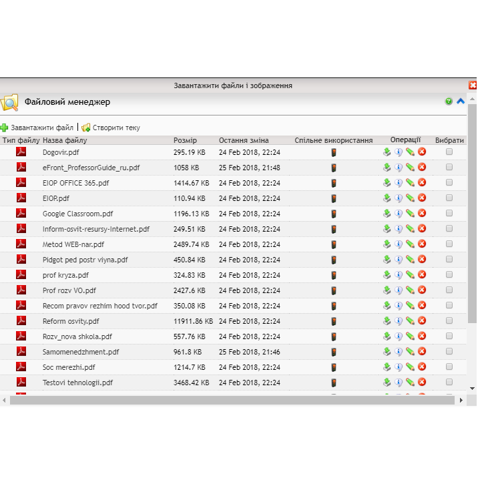Open the Dogovir.pdf file name
Image resolution: width=478 pixels, height=478 pixels.
(x=61, y=152)
